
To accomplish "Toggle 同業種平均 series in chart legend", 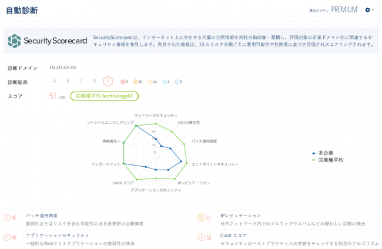I will 330,160.
